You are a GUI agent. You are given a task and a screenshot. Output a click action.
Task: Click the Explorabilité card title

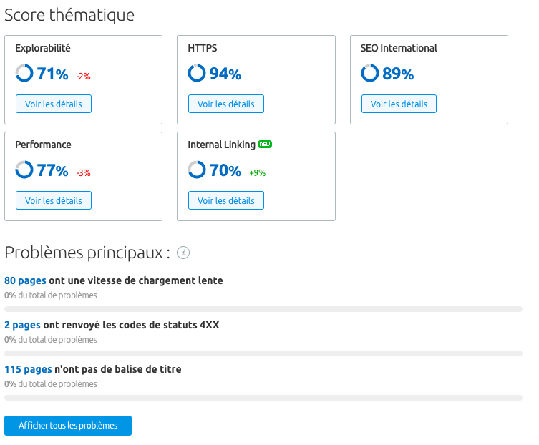pos(43,48)
